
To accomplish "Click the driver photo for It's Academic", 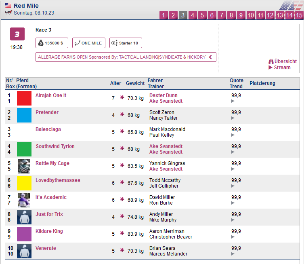I will tap(24, 200).
